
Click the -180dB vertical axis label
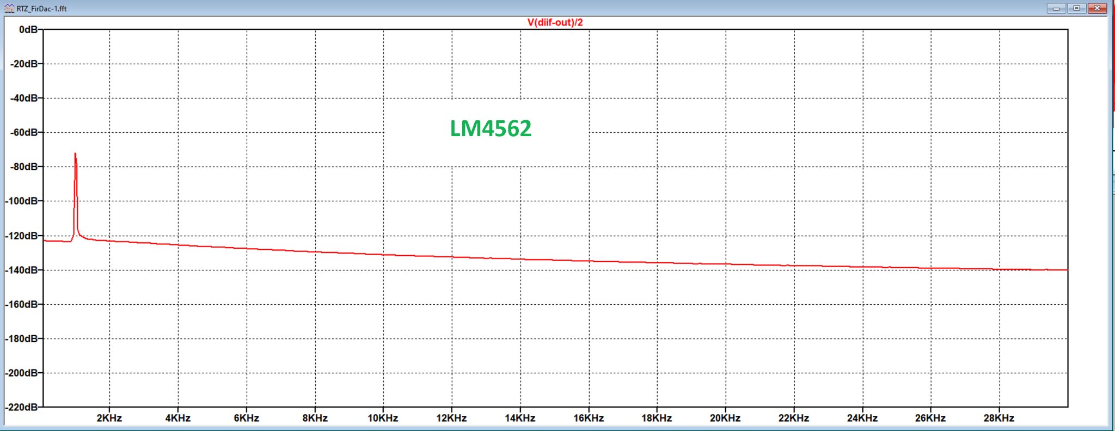(22, 338)
